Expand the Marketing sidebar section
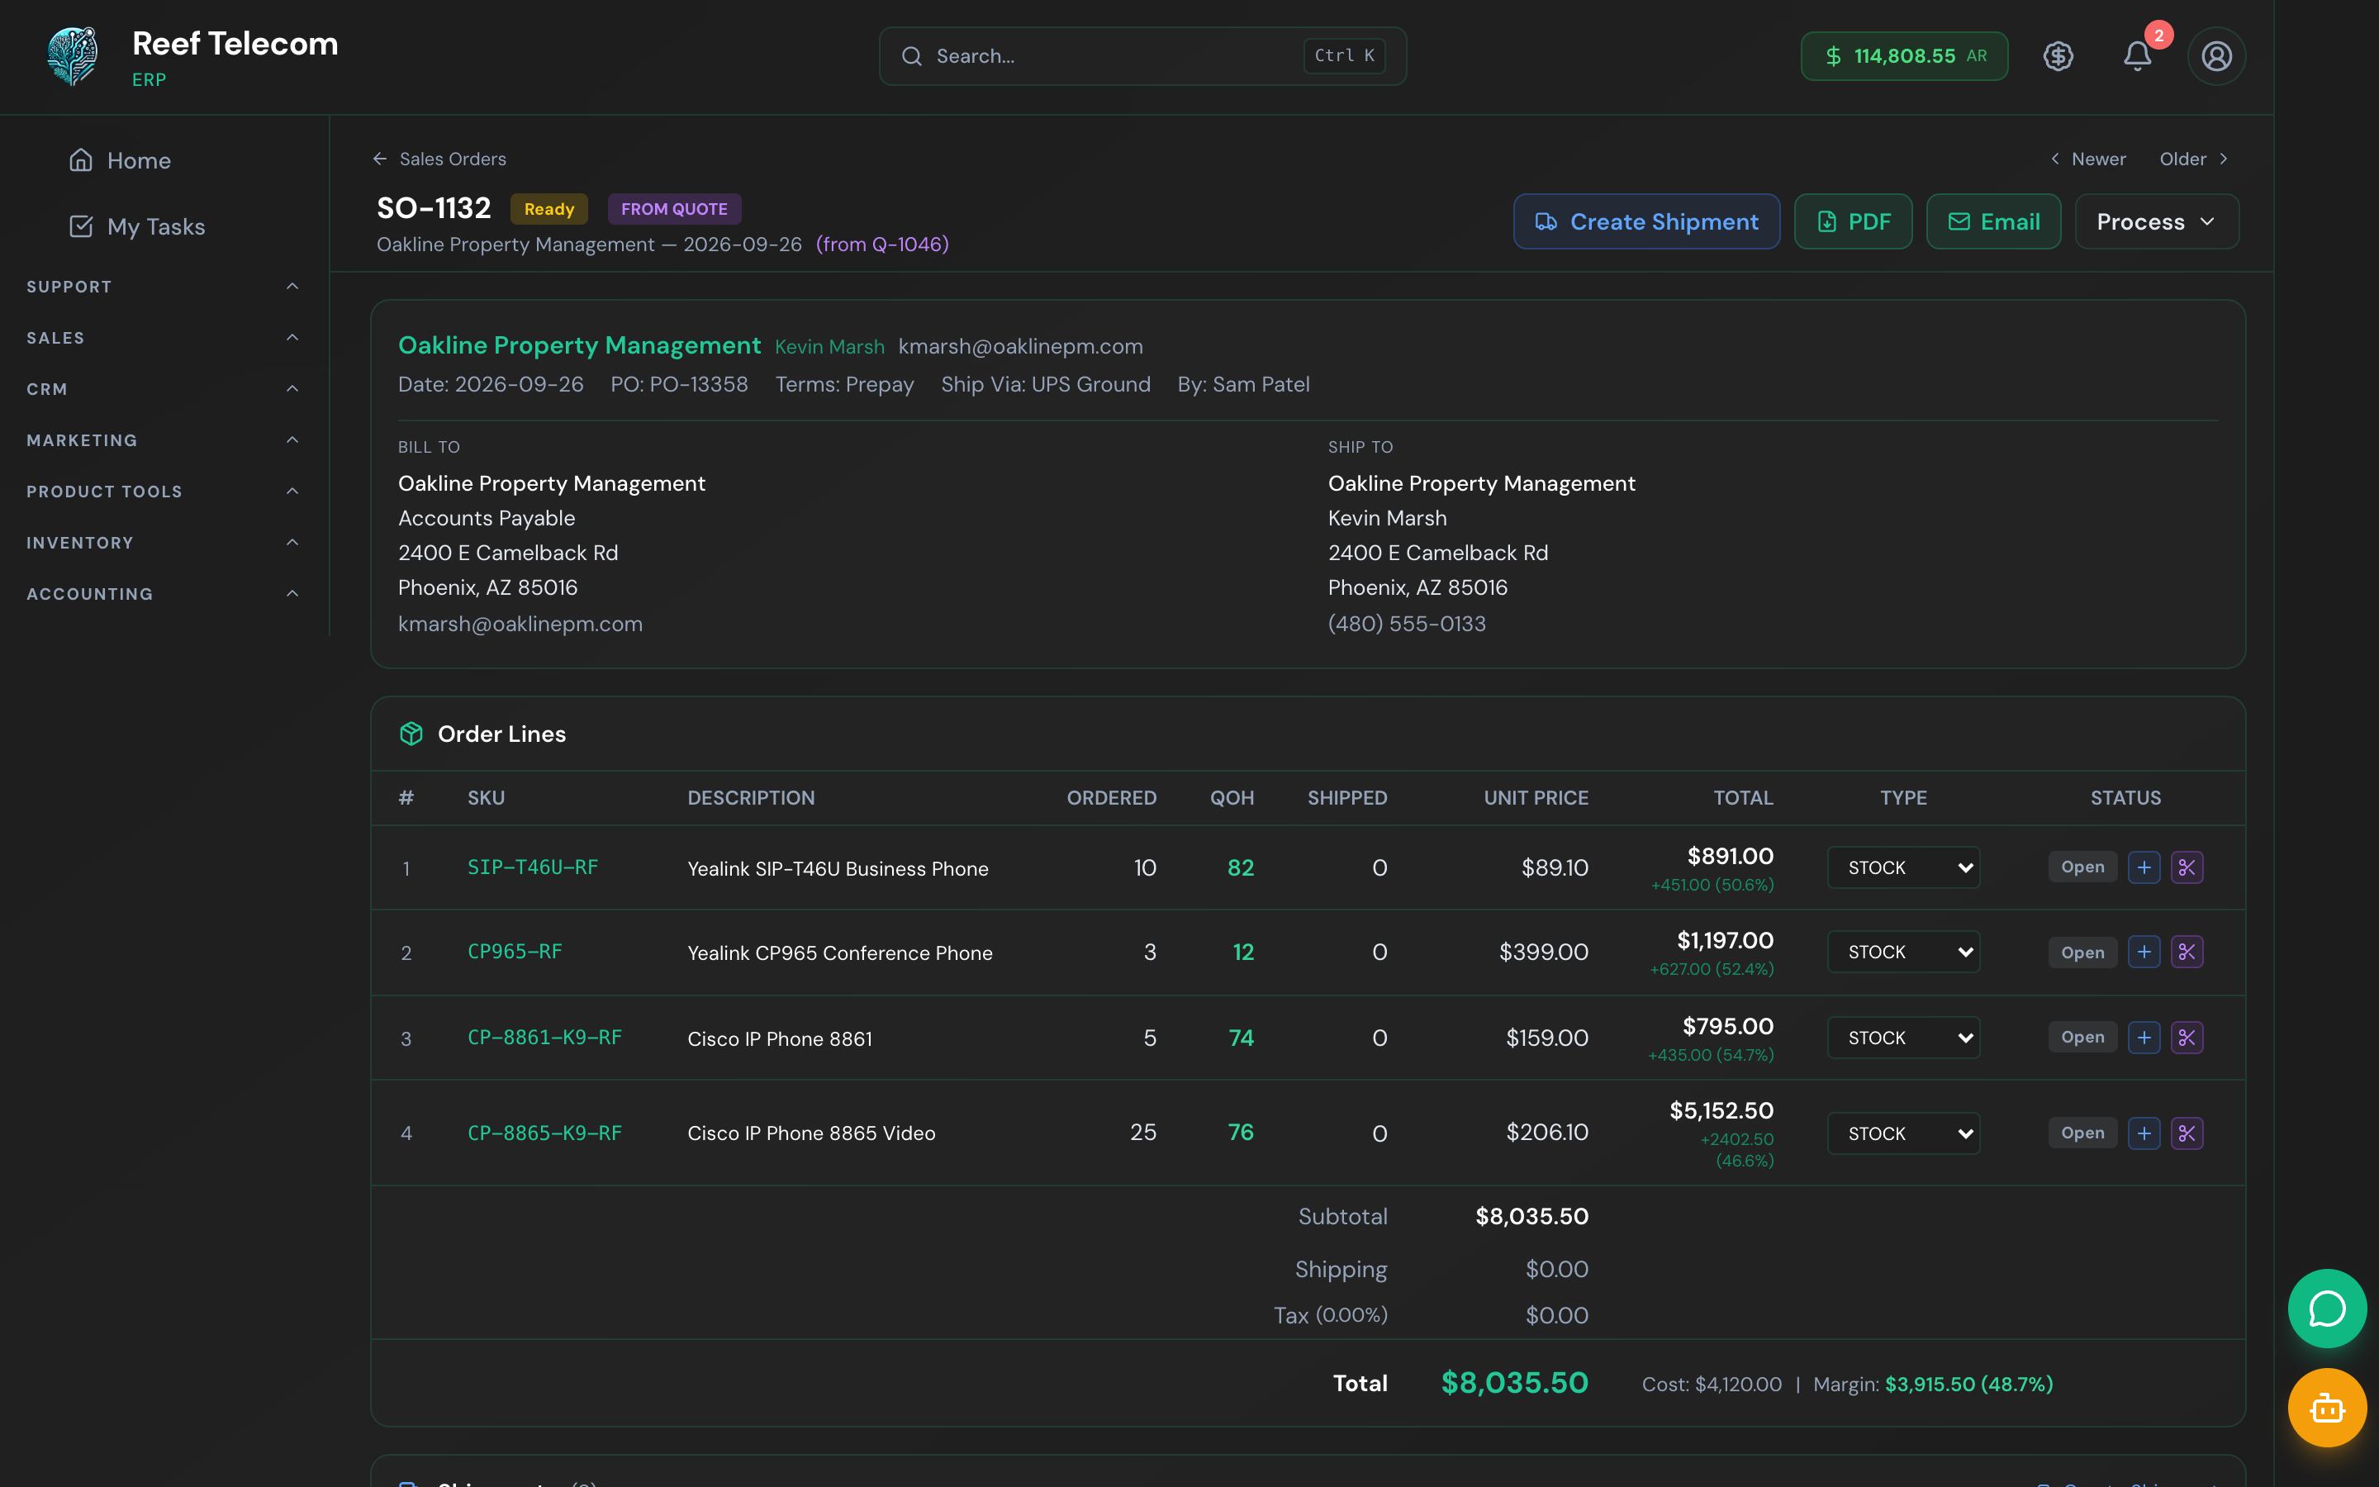 [164, 439]
